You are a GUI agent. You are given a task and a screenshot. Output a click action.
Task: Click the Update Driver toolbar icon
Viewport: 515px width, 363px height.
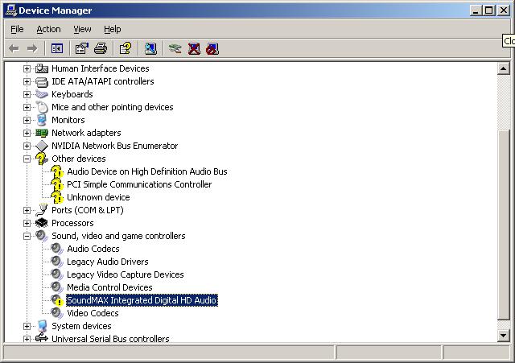(x=175, y=49)
